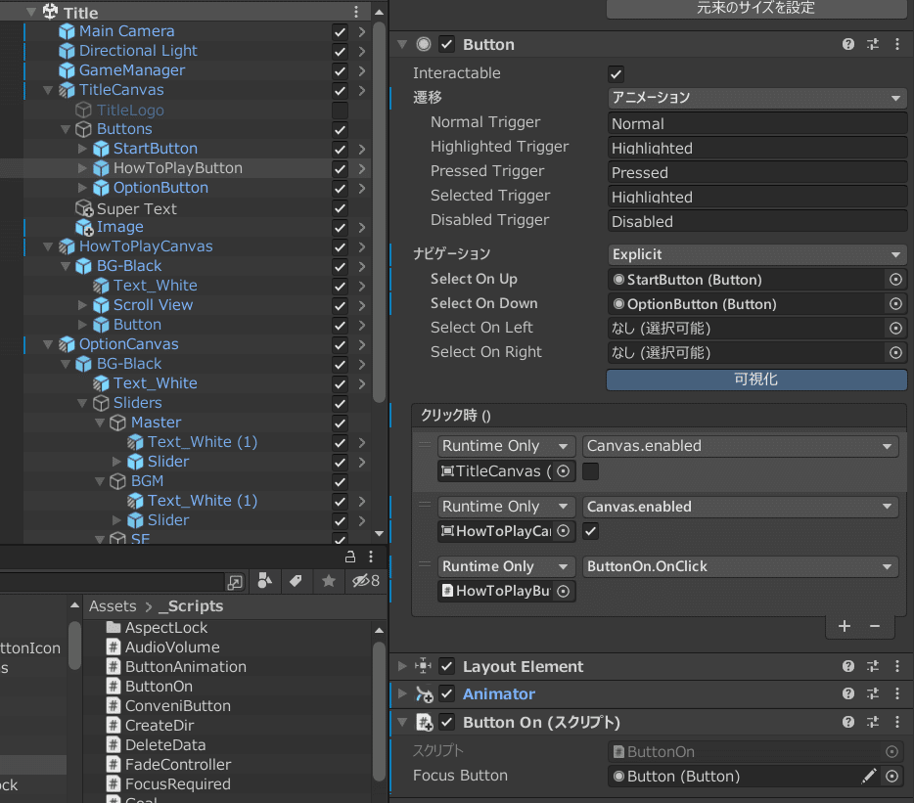Image resolution: width=914 pixels, height=803 pixels.
Task: Collapse the Sliders group in OptionCanvas
Action: (83, 403)
